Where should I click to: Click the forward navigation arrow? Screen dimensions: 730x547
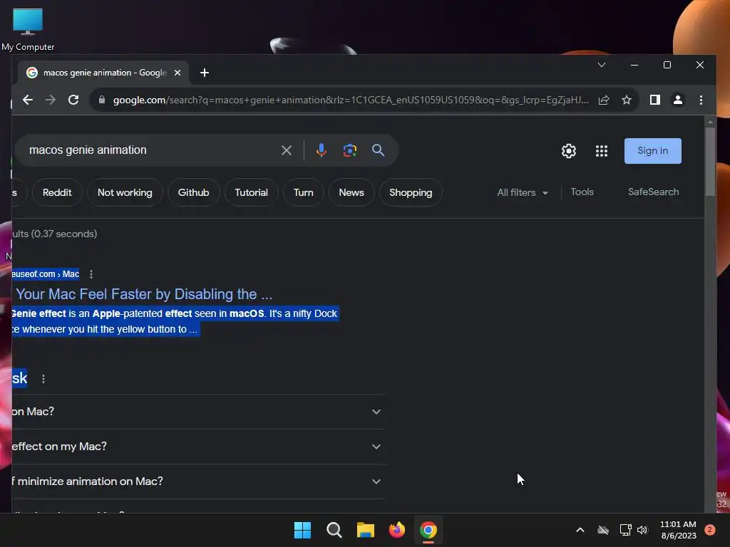pyautogui.click(x=51, y=100)
